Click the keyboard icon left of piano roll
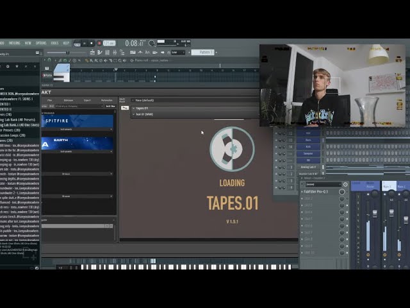 click(x=47, y=69)
